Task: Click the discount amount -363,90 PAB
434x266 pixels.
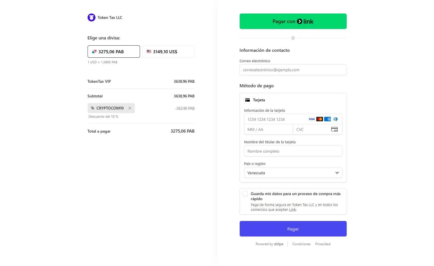Action: coord(185,108)
